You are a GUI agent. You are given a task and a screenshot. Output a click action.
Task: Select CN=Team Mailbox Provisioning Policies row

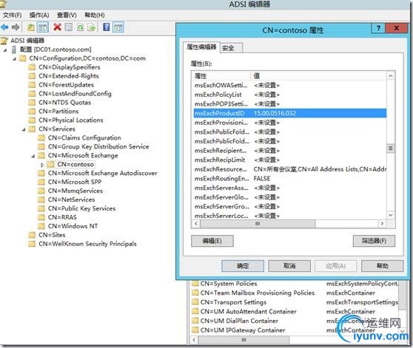point(258,293)
